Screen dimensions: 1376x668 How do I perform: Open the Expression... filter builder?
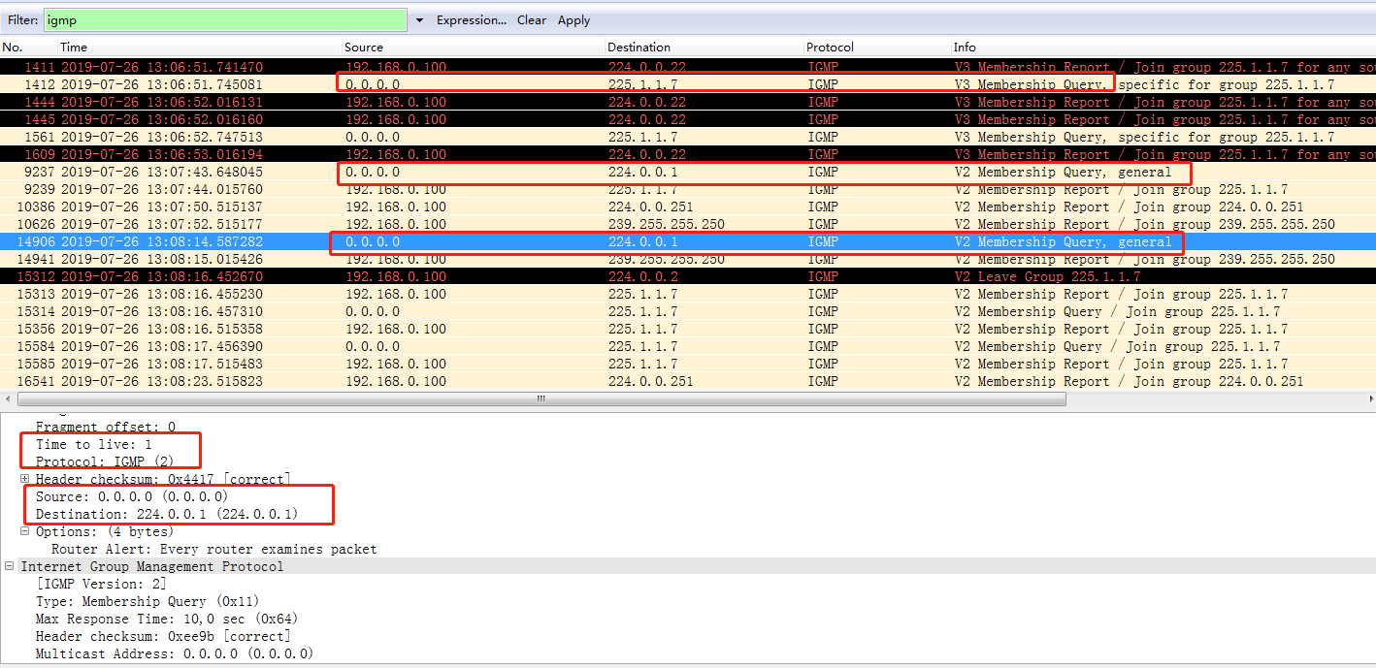pyautogui.click(x=472, y=19)
